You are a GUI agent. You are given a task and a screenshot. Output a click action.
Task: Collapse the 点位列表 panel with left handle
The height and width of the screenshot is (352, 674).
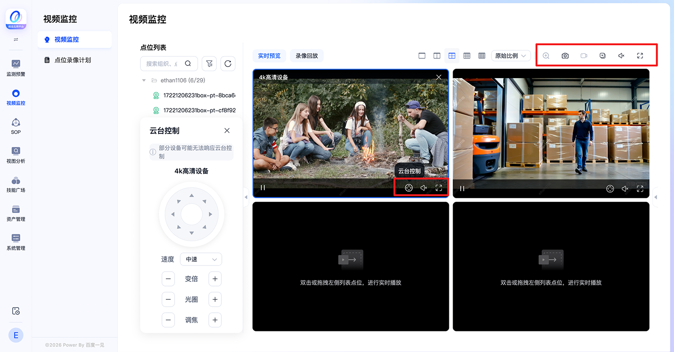pos(246,197)
